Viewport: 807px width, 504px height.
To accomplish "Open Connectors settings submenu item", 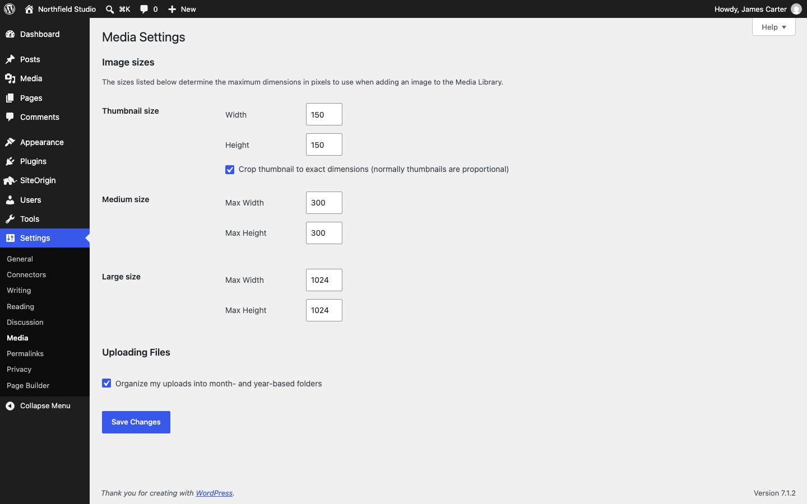I will tap(26, 275).
